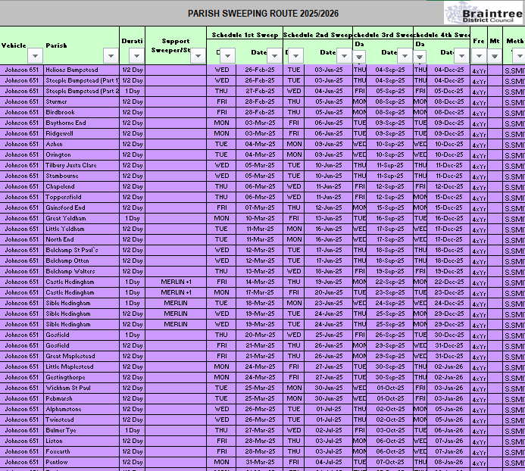Screen dimensions: 525x471
Task: Open the 3rd Sweep Date filter dropdown
Action: pyautogui.click(x=405, y=55)
